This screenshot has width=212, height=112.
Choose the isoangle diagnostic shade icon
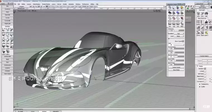(x=170, y=13)
